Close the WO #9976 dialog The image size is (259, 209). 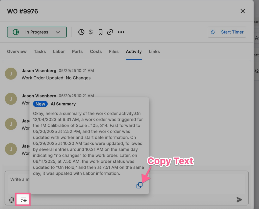[243, 11]
